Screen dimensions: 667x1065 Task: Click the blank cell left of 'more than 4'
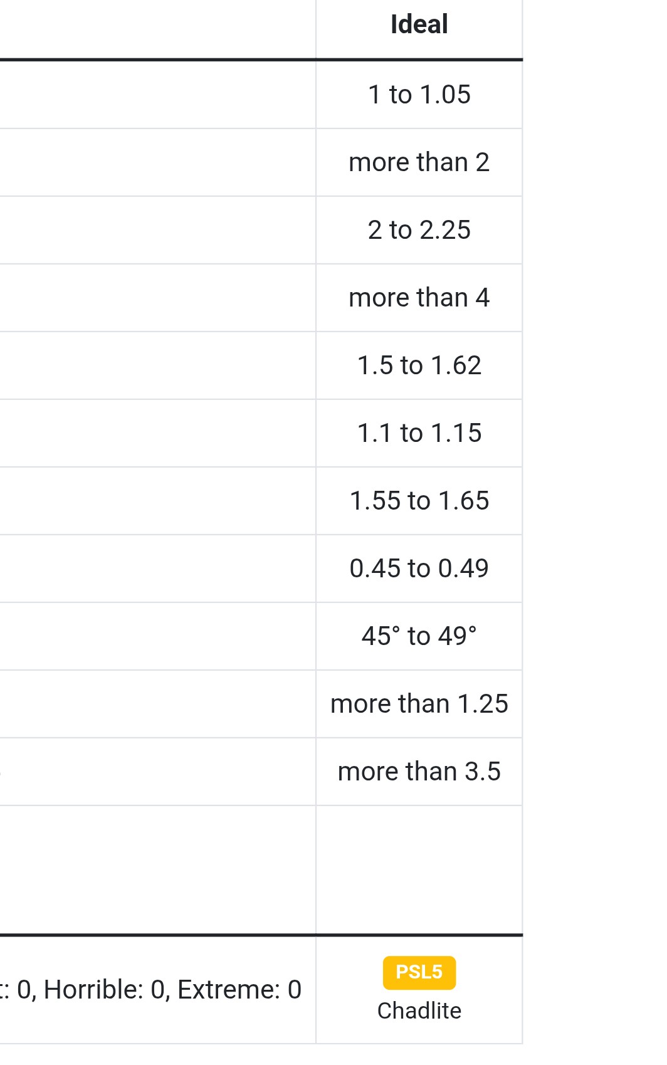click(157, 298)
